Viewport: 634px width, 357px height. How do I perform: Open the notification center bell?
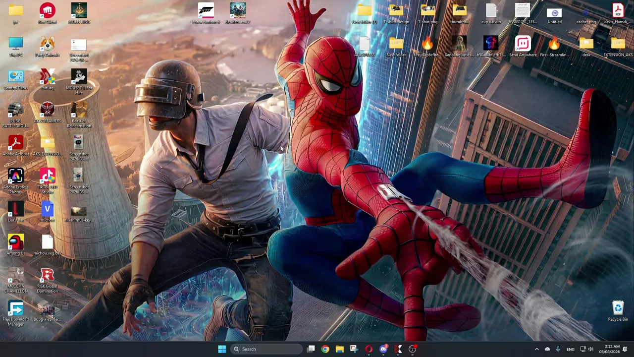[625, 349]
